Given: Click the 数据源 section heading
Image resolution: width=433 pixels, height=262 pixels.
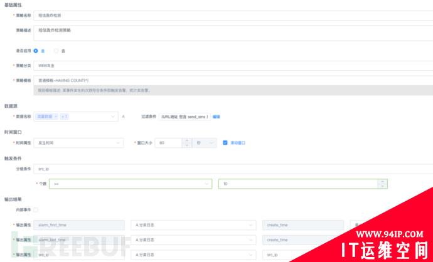Looking at the screenshot, I should pyautogui.click(x=11, y=106).
